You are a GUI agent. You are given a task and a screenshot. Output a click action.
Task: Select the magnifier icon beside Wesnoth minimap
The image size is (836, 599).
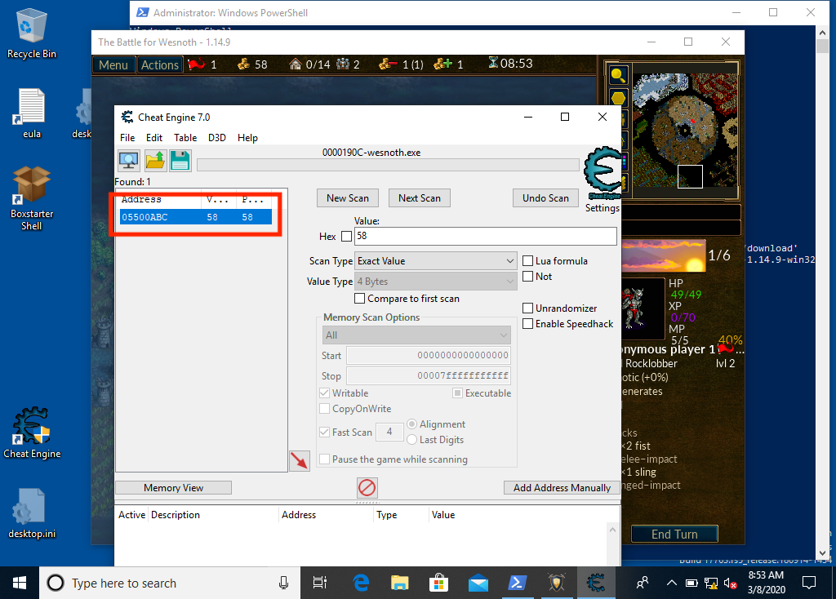(x=618, y=75)
